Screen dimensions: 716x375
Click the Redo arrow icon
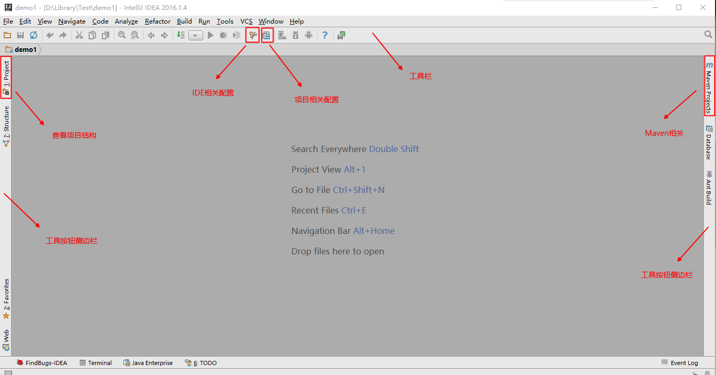coord(62,35)
